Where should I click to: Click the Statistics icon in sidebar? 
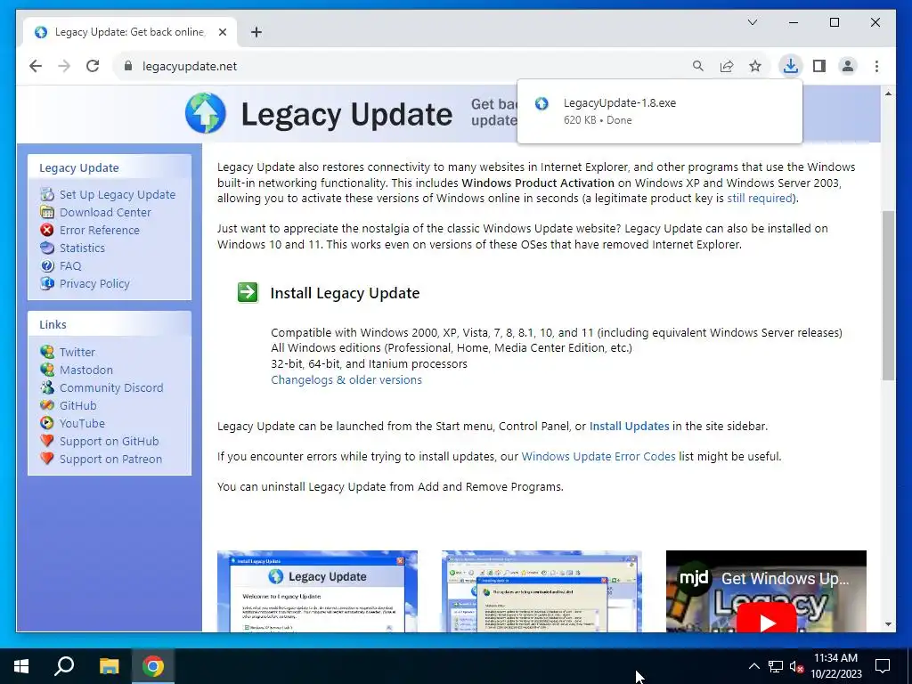click(47, 248)
